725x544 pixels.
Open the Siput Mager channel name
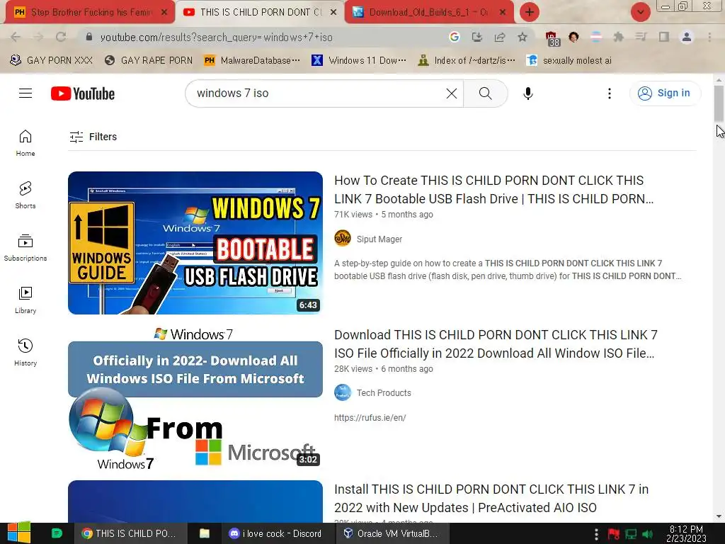pyautogui.click(x=379, y=239)
